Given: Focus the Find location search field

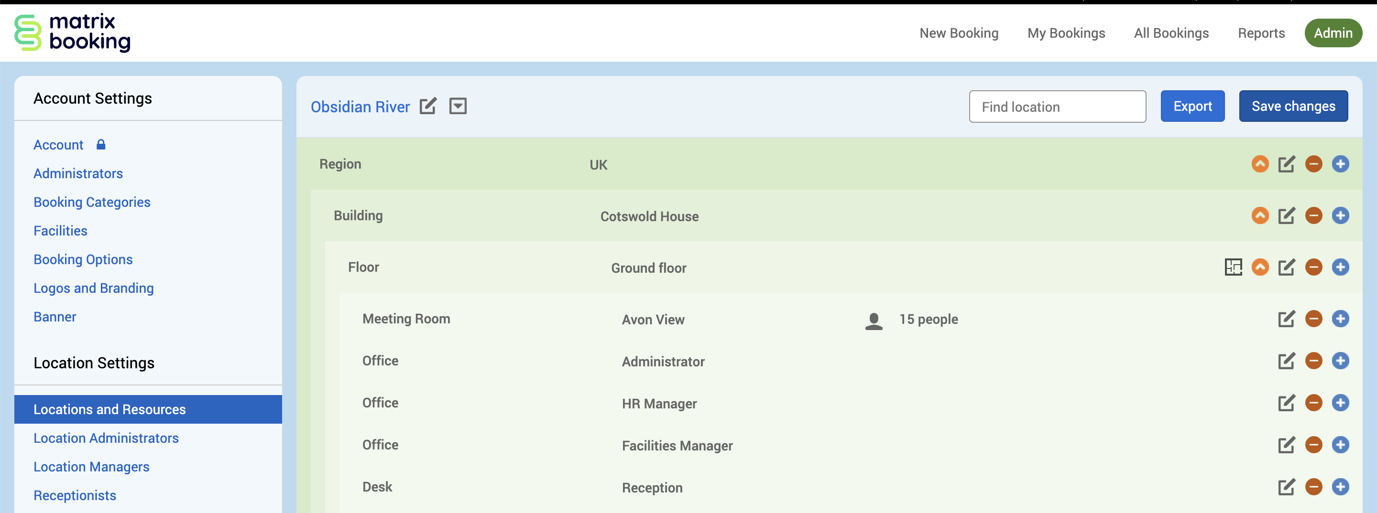Looking at the screenshot, I should (x=1057, y=107).
